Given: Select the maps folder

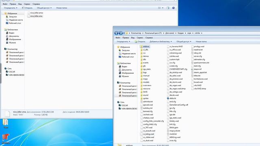Looking at the screenshot, I should [x=144, y=79].
